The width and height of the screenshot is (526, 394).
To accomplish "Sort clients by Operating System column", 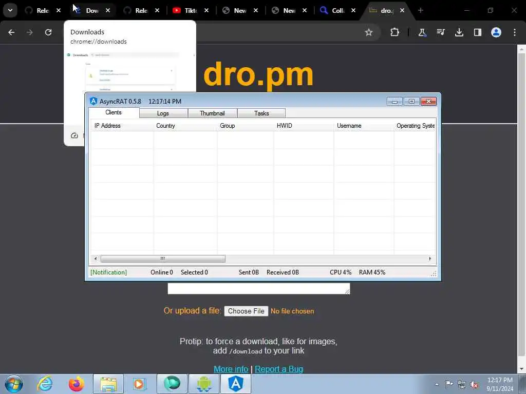I will click(x=415, y=126).
